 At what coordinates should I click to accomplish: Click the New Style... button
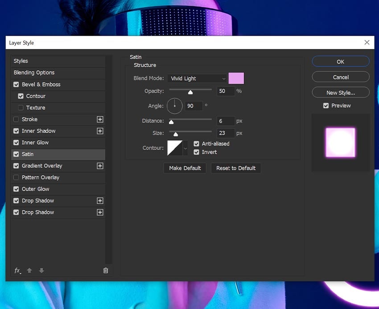(x=341, y=93)
